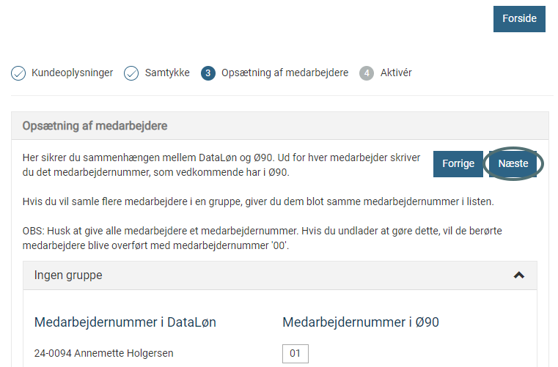Click the Medarbejdernummer i Ø90 column heading
The image size is (558, 367).
361,322
